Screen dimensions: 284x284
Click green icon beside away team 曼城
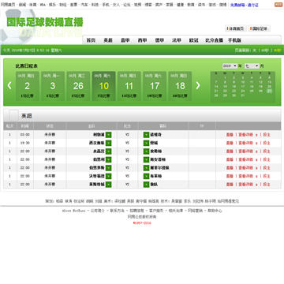146,143
